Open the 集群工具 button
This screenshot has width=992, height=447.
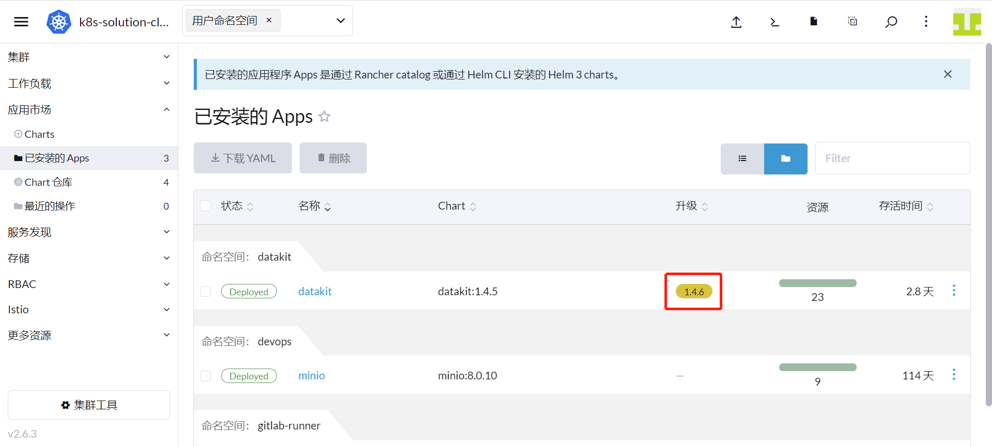tap(89, 405)
